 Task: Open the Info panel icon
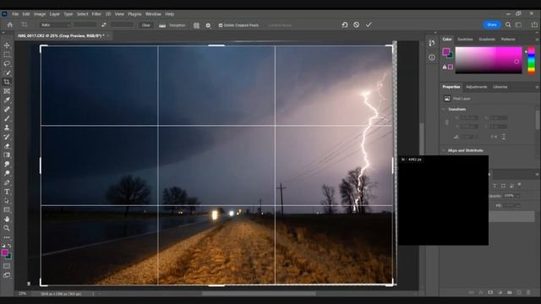click(x=432, y=57)
